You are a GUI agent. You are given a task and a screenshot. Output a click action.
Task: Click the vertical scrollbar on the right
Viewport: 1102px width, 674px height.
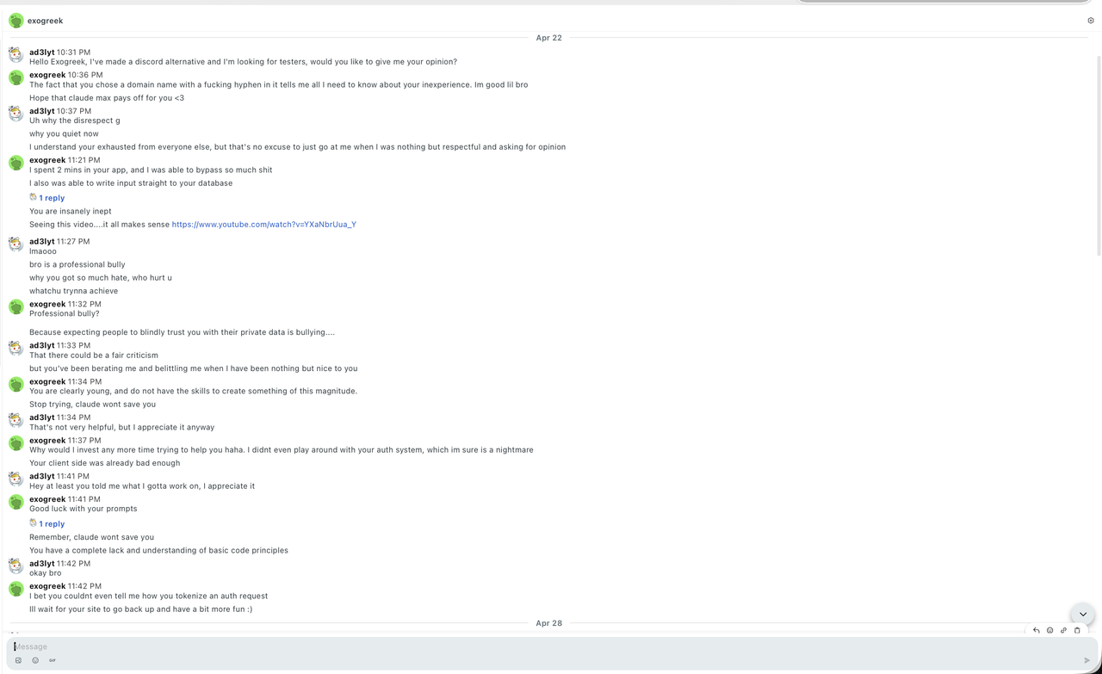[x=1099, y=155]
